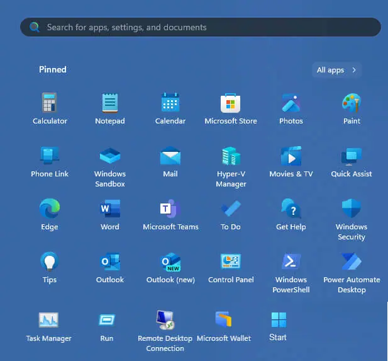Launch Windows Sandbox

[110, 166]
